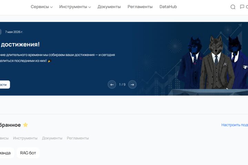Click the Настроить link
Viewport: 248px width, 165px height.
pyautogui.click(x=235, y=125)
